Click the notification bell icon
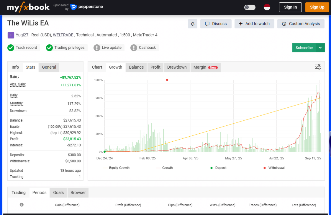Screen dimensions: 331x215 193,24
